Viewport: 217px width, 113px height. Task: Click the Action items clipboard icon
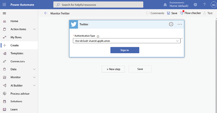[5, 29]
